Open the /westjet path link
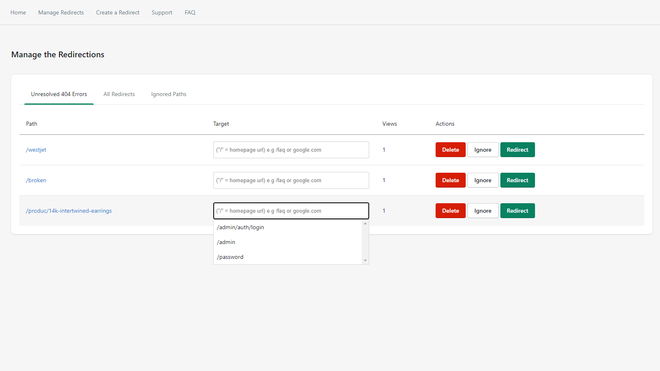 point(36,150)
